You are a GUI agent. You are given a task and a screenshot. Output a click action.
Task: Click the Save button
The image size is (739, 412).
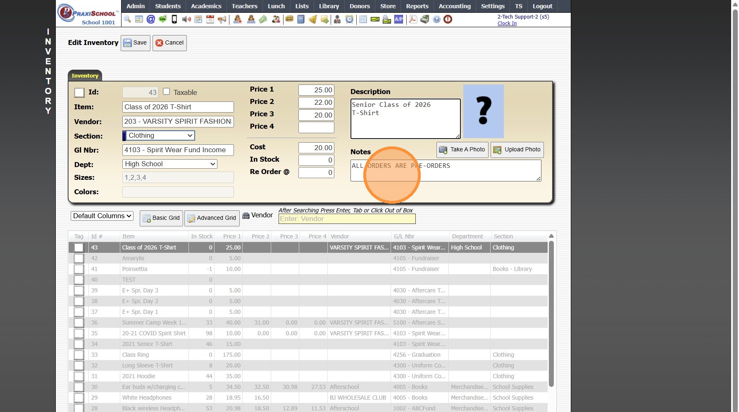pos(136,43)
